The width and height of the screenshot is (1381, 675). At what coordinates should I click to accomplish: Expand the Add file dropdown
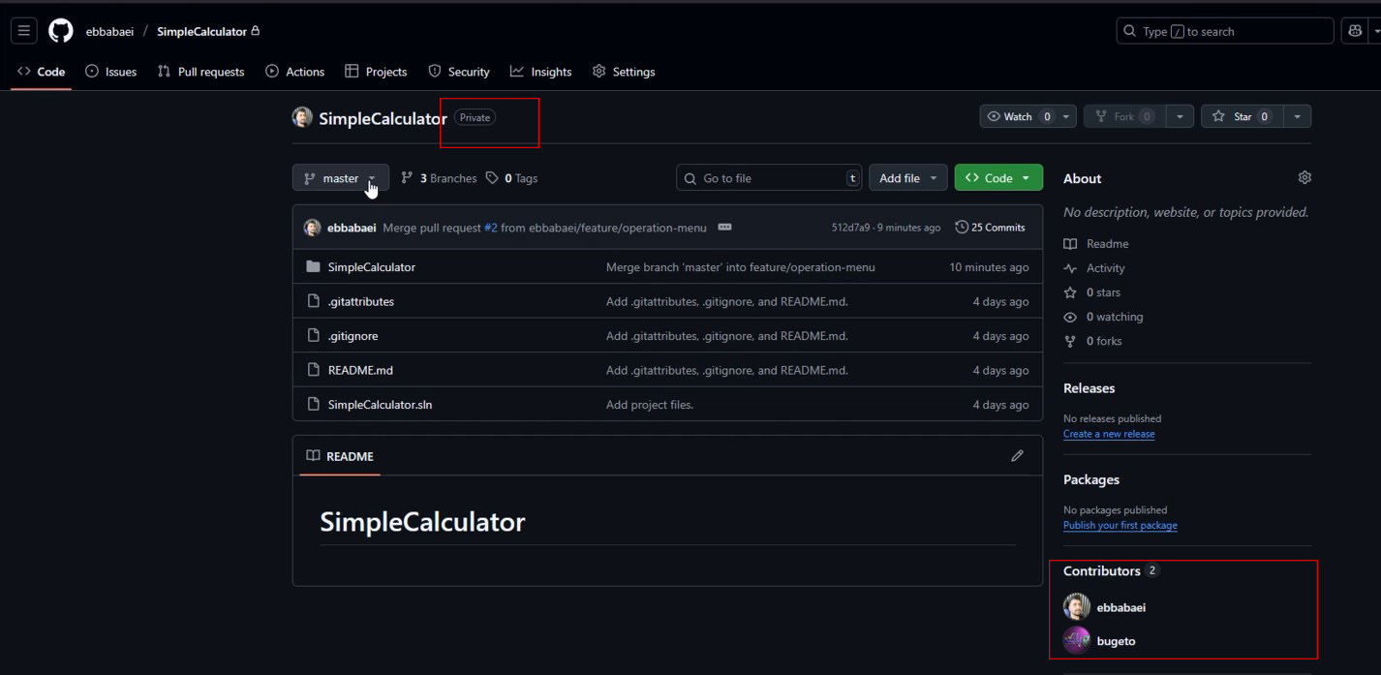point(907,178)
